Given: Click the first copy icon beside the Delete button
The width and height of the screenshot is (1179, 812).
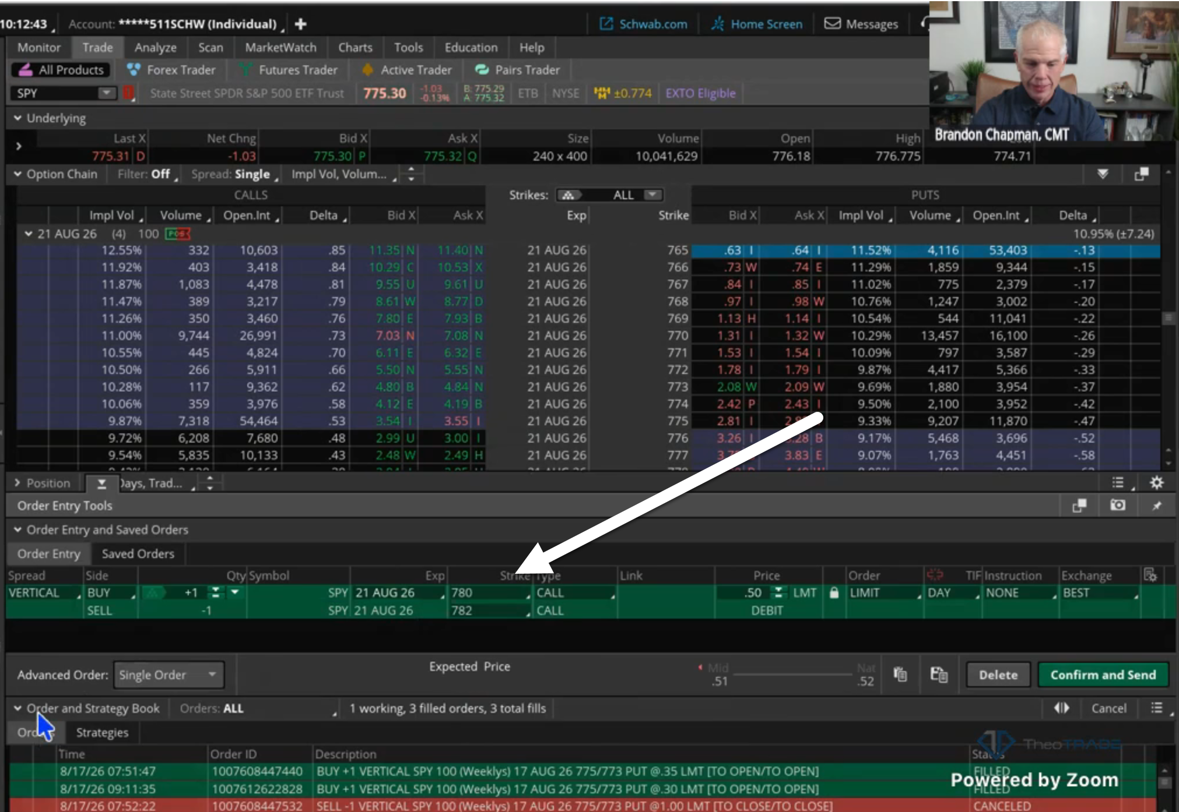Looking at the screenshot, I should (x=900, y=675).
